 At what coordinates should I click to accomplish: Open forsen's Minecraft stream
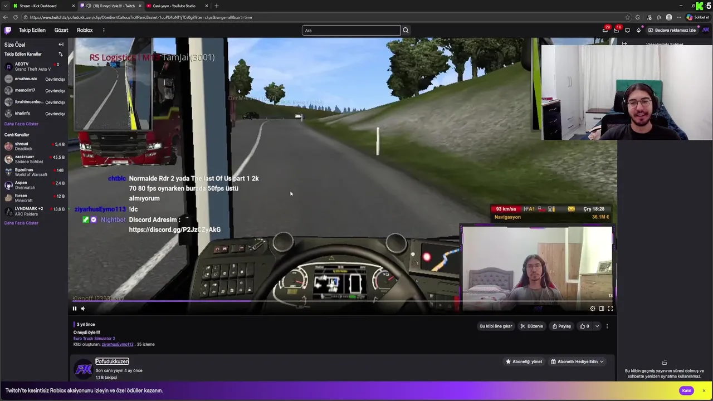tap(34, 198)
